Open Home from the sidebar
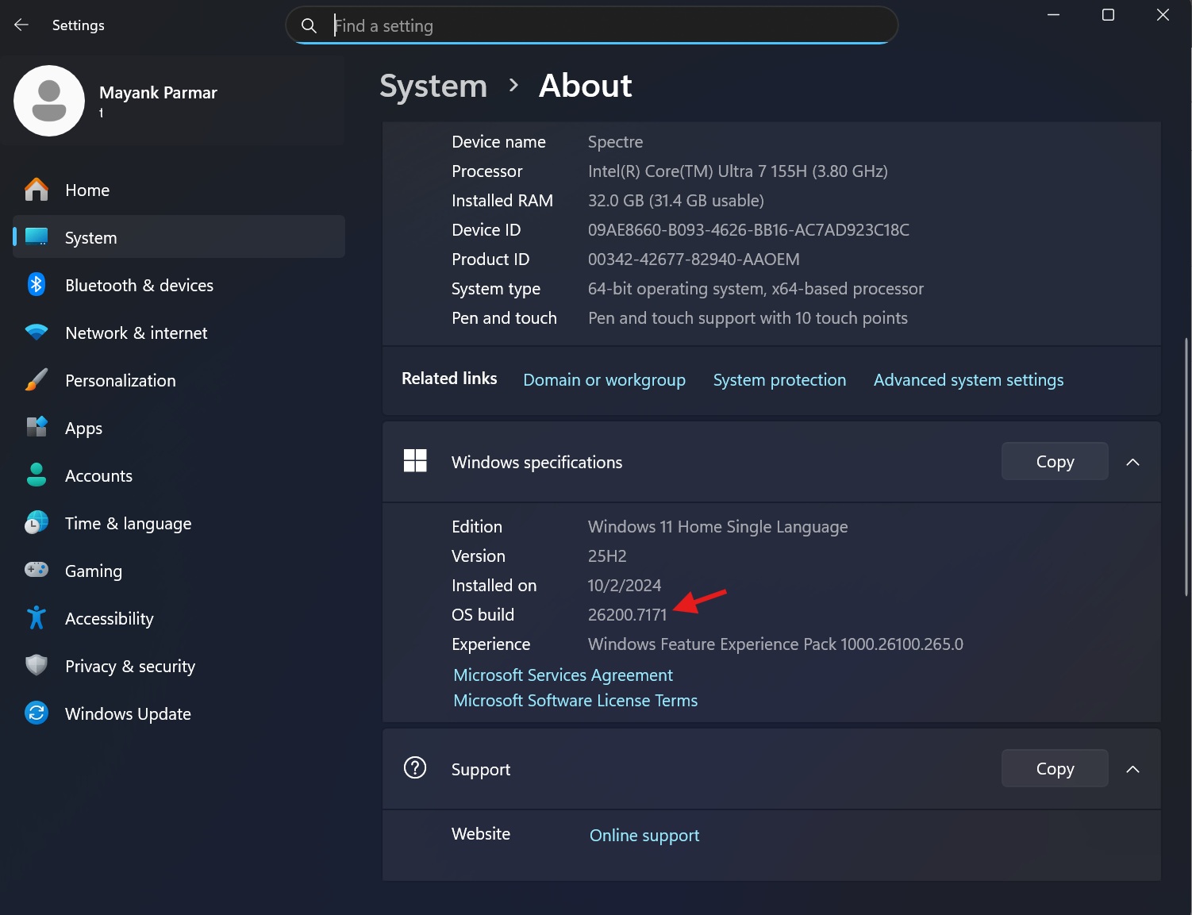 [x=87, y=190]
